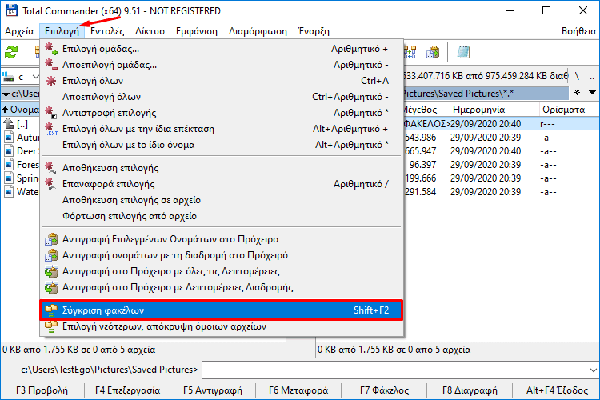
Task: Click the image file icon beside Water
Action: coord(9,192)
